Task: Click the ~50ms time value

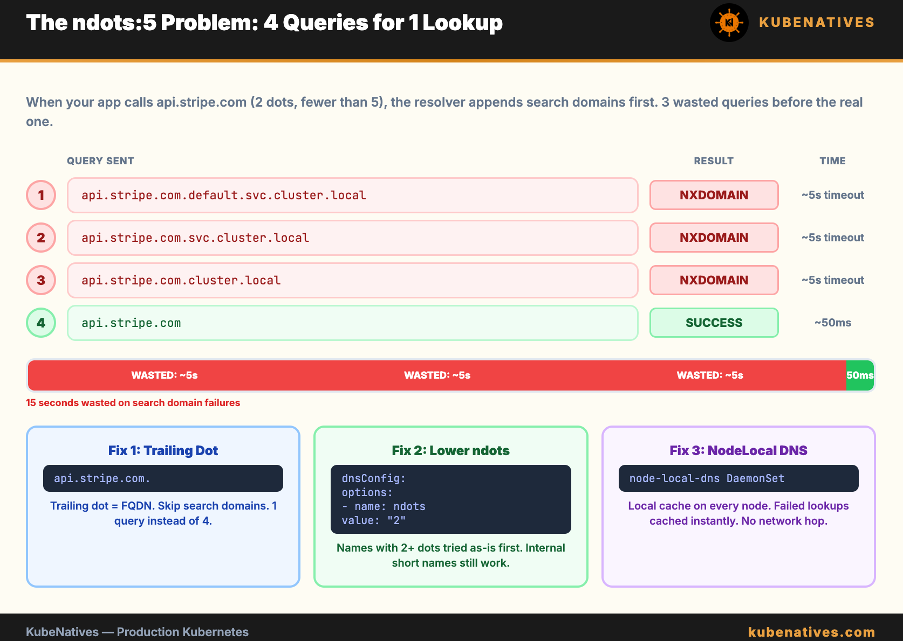Action: 833,323
